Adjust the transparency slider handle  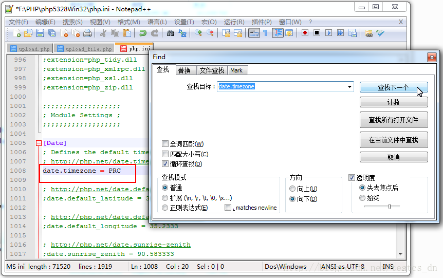click(390, 207)
